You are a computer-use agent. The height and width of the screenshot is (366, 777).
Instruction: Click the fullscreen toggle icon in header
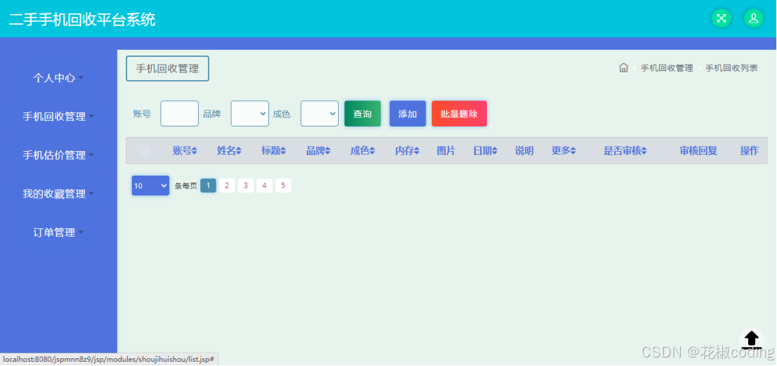tap(721, 18)
